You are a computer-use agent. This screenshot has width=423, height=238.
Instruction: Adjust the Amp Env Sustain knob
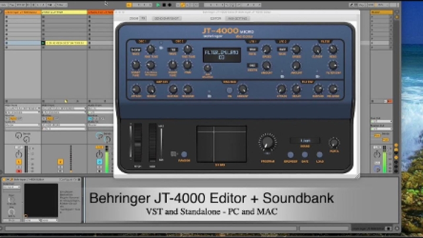coord(173,89)
